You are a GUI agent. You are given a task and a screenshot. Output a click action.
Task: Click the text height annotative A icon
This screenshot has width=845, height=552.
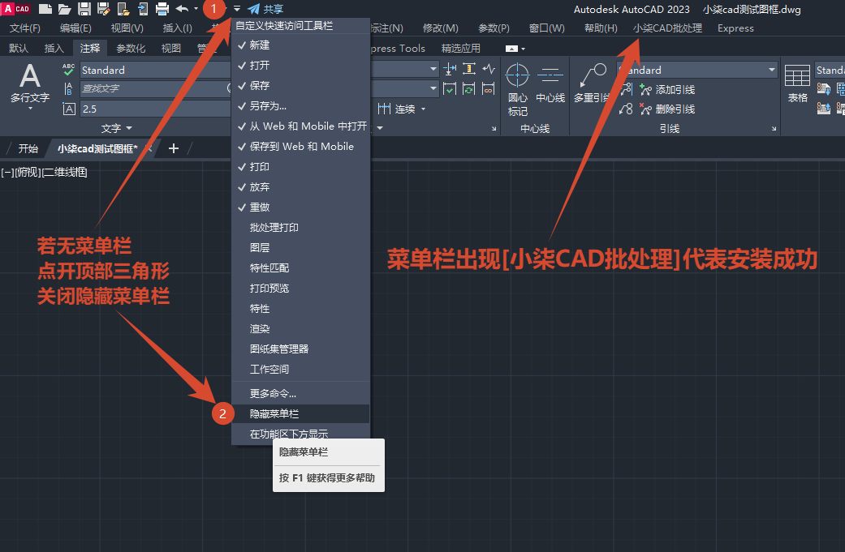69,109
